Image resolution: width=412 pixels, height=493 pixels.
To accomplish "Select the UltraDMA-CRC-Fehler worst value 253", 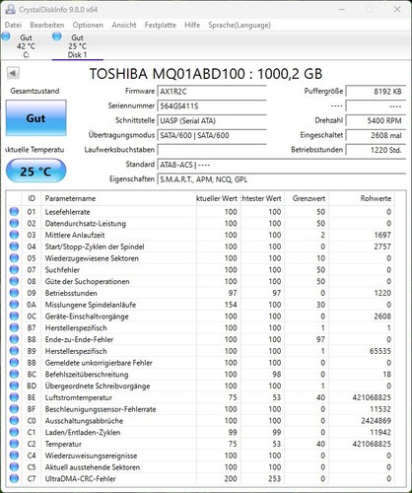I will (x=274, y=479).
